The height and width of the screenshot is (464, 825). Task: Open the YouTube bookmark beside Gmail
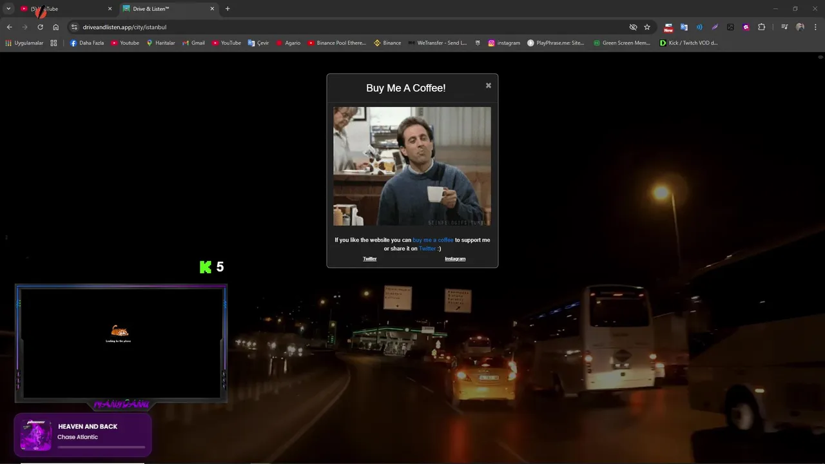[226, 43]
